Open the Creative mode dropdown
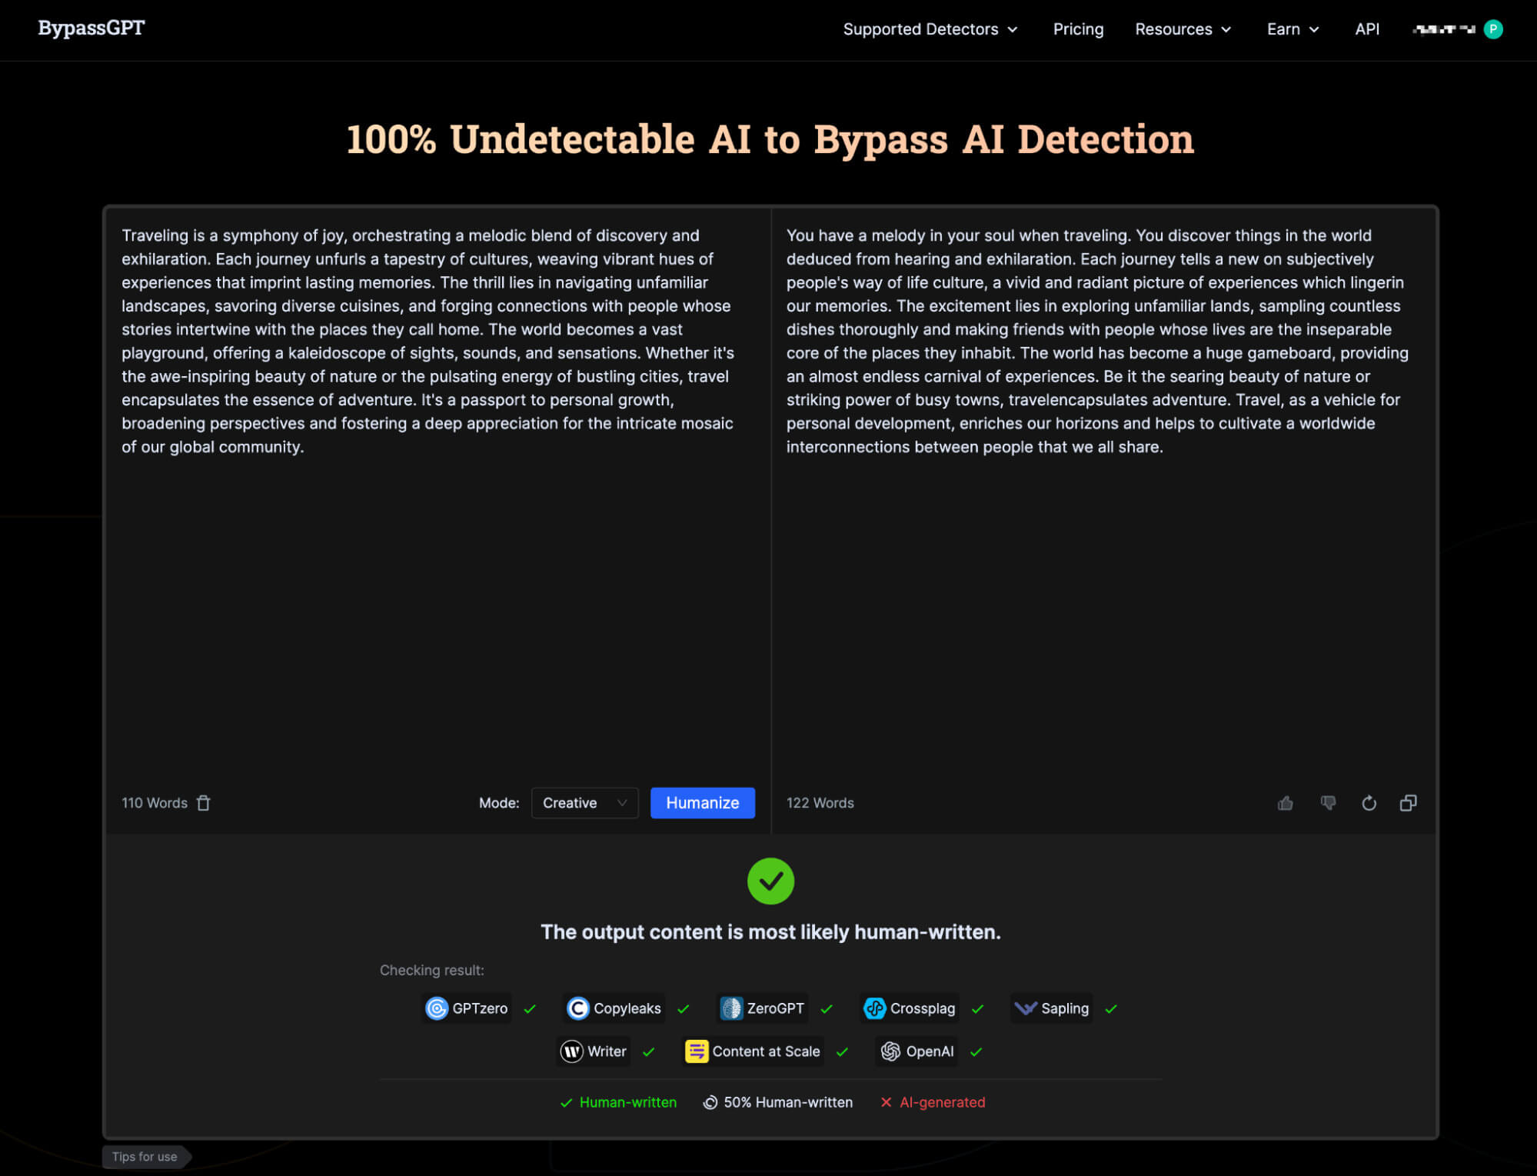 coord(584,803)
